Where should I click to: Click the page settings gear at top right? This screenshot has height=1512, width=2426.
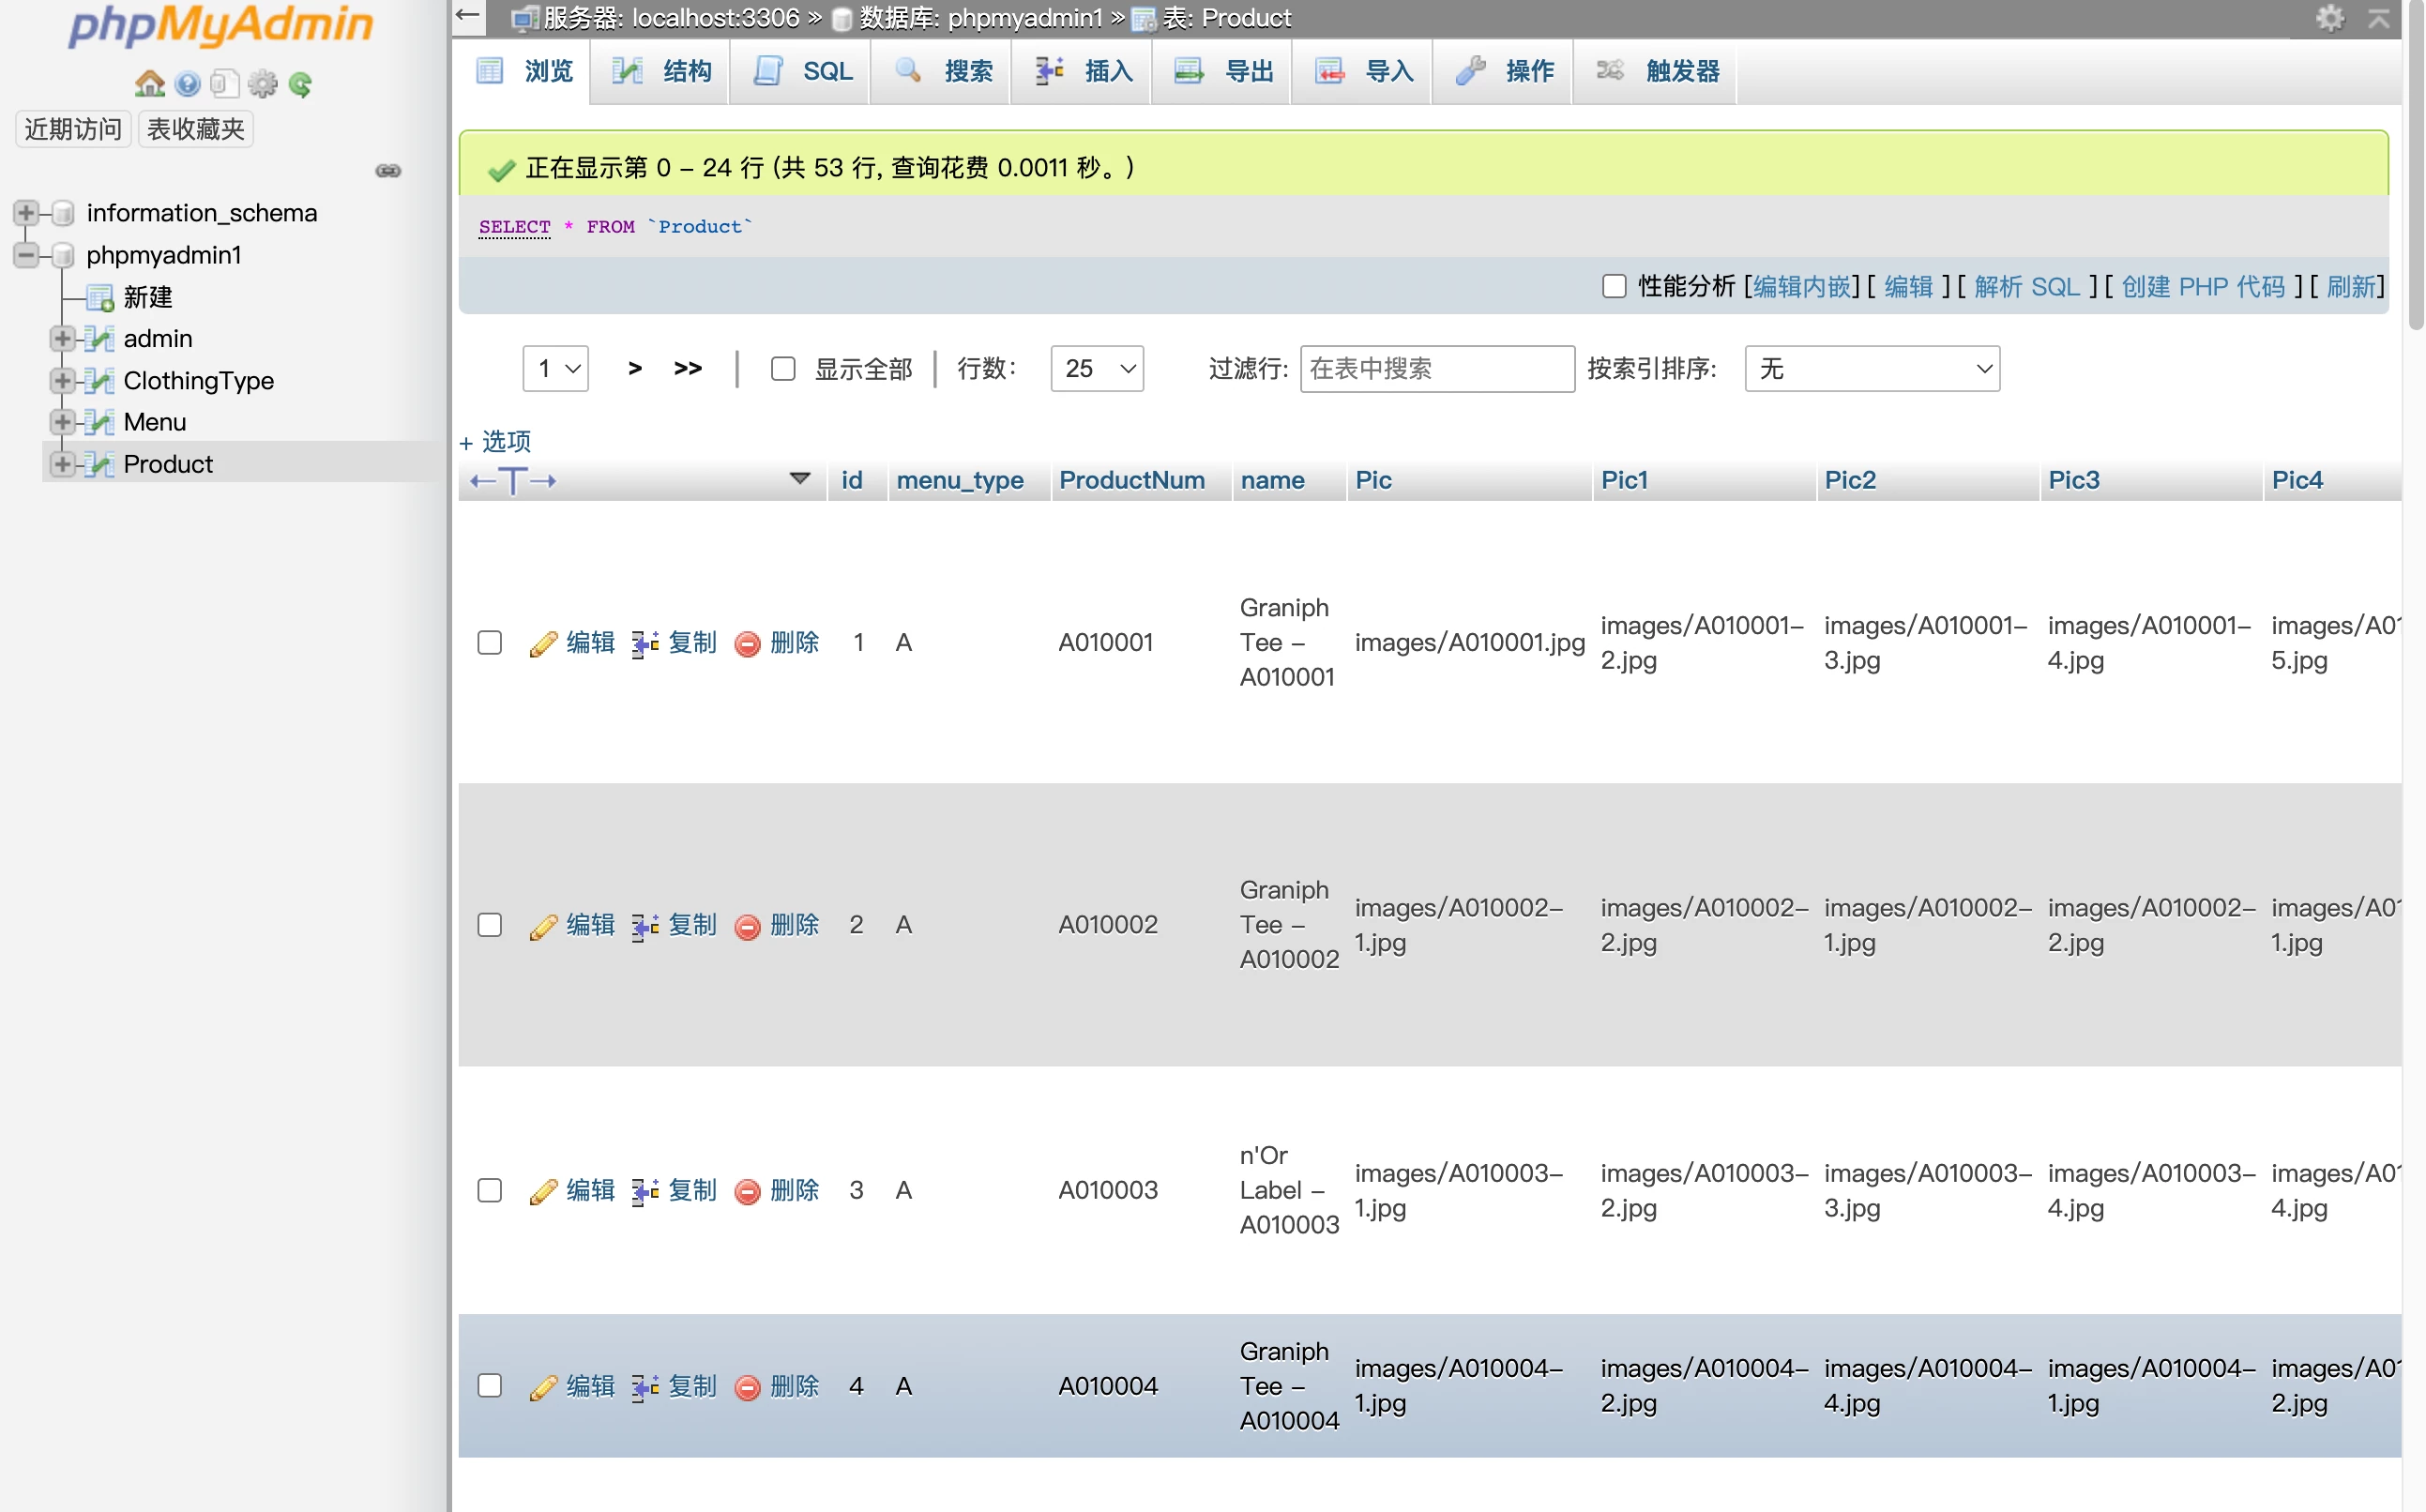pyautogui.click(x=2329, y=18)
